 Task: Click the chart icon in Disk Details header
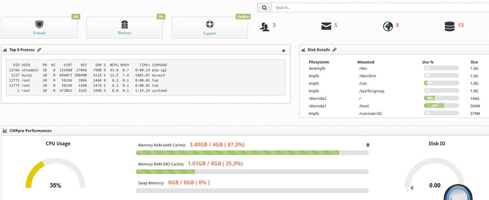pos(303,50)
